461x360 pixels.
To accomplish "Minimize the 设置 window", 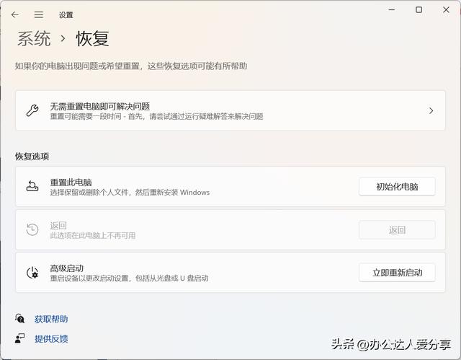I will click(x=392, y=9).
